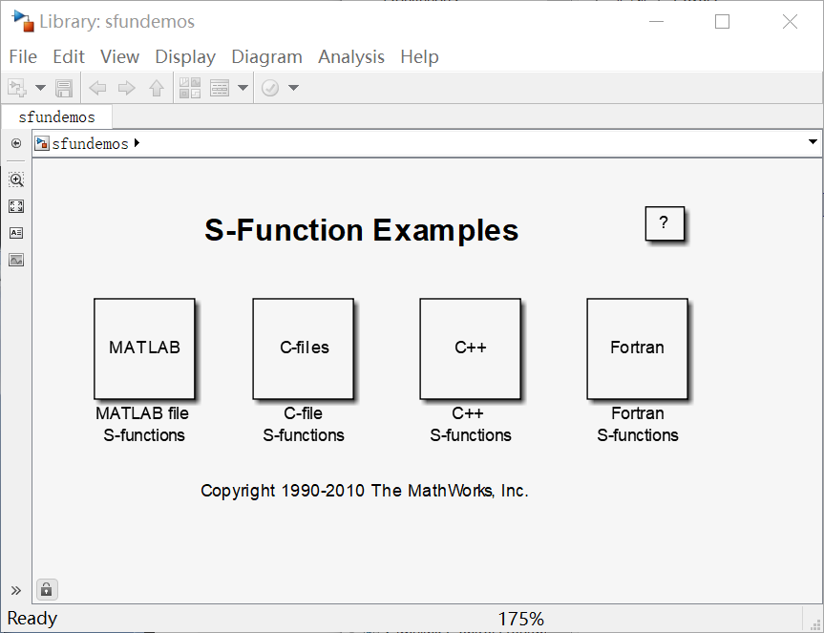Switch to the sfundemos tab
Image resolution: width=824 pixels, height=633 pixels.
[x=57, y=117]
